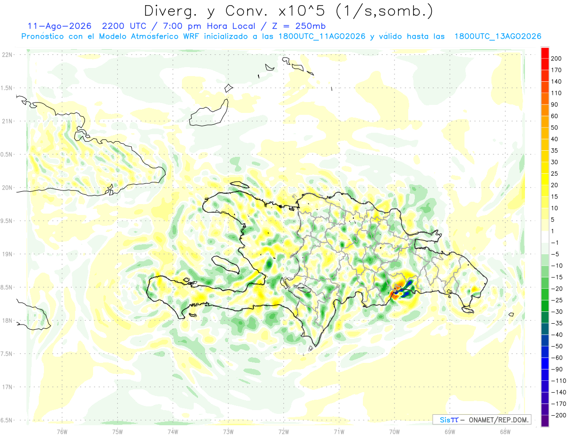The image size is (567, 438).
Task: Click Great Inagua island outline near 21N
Action: point(208,113)
